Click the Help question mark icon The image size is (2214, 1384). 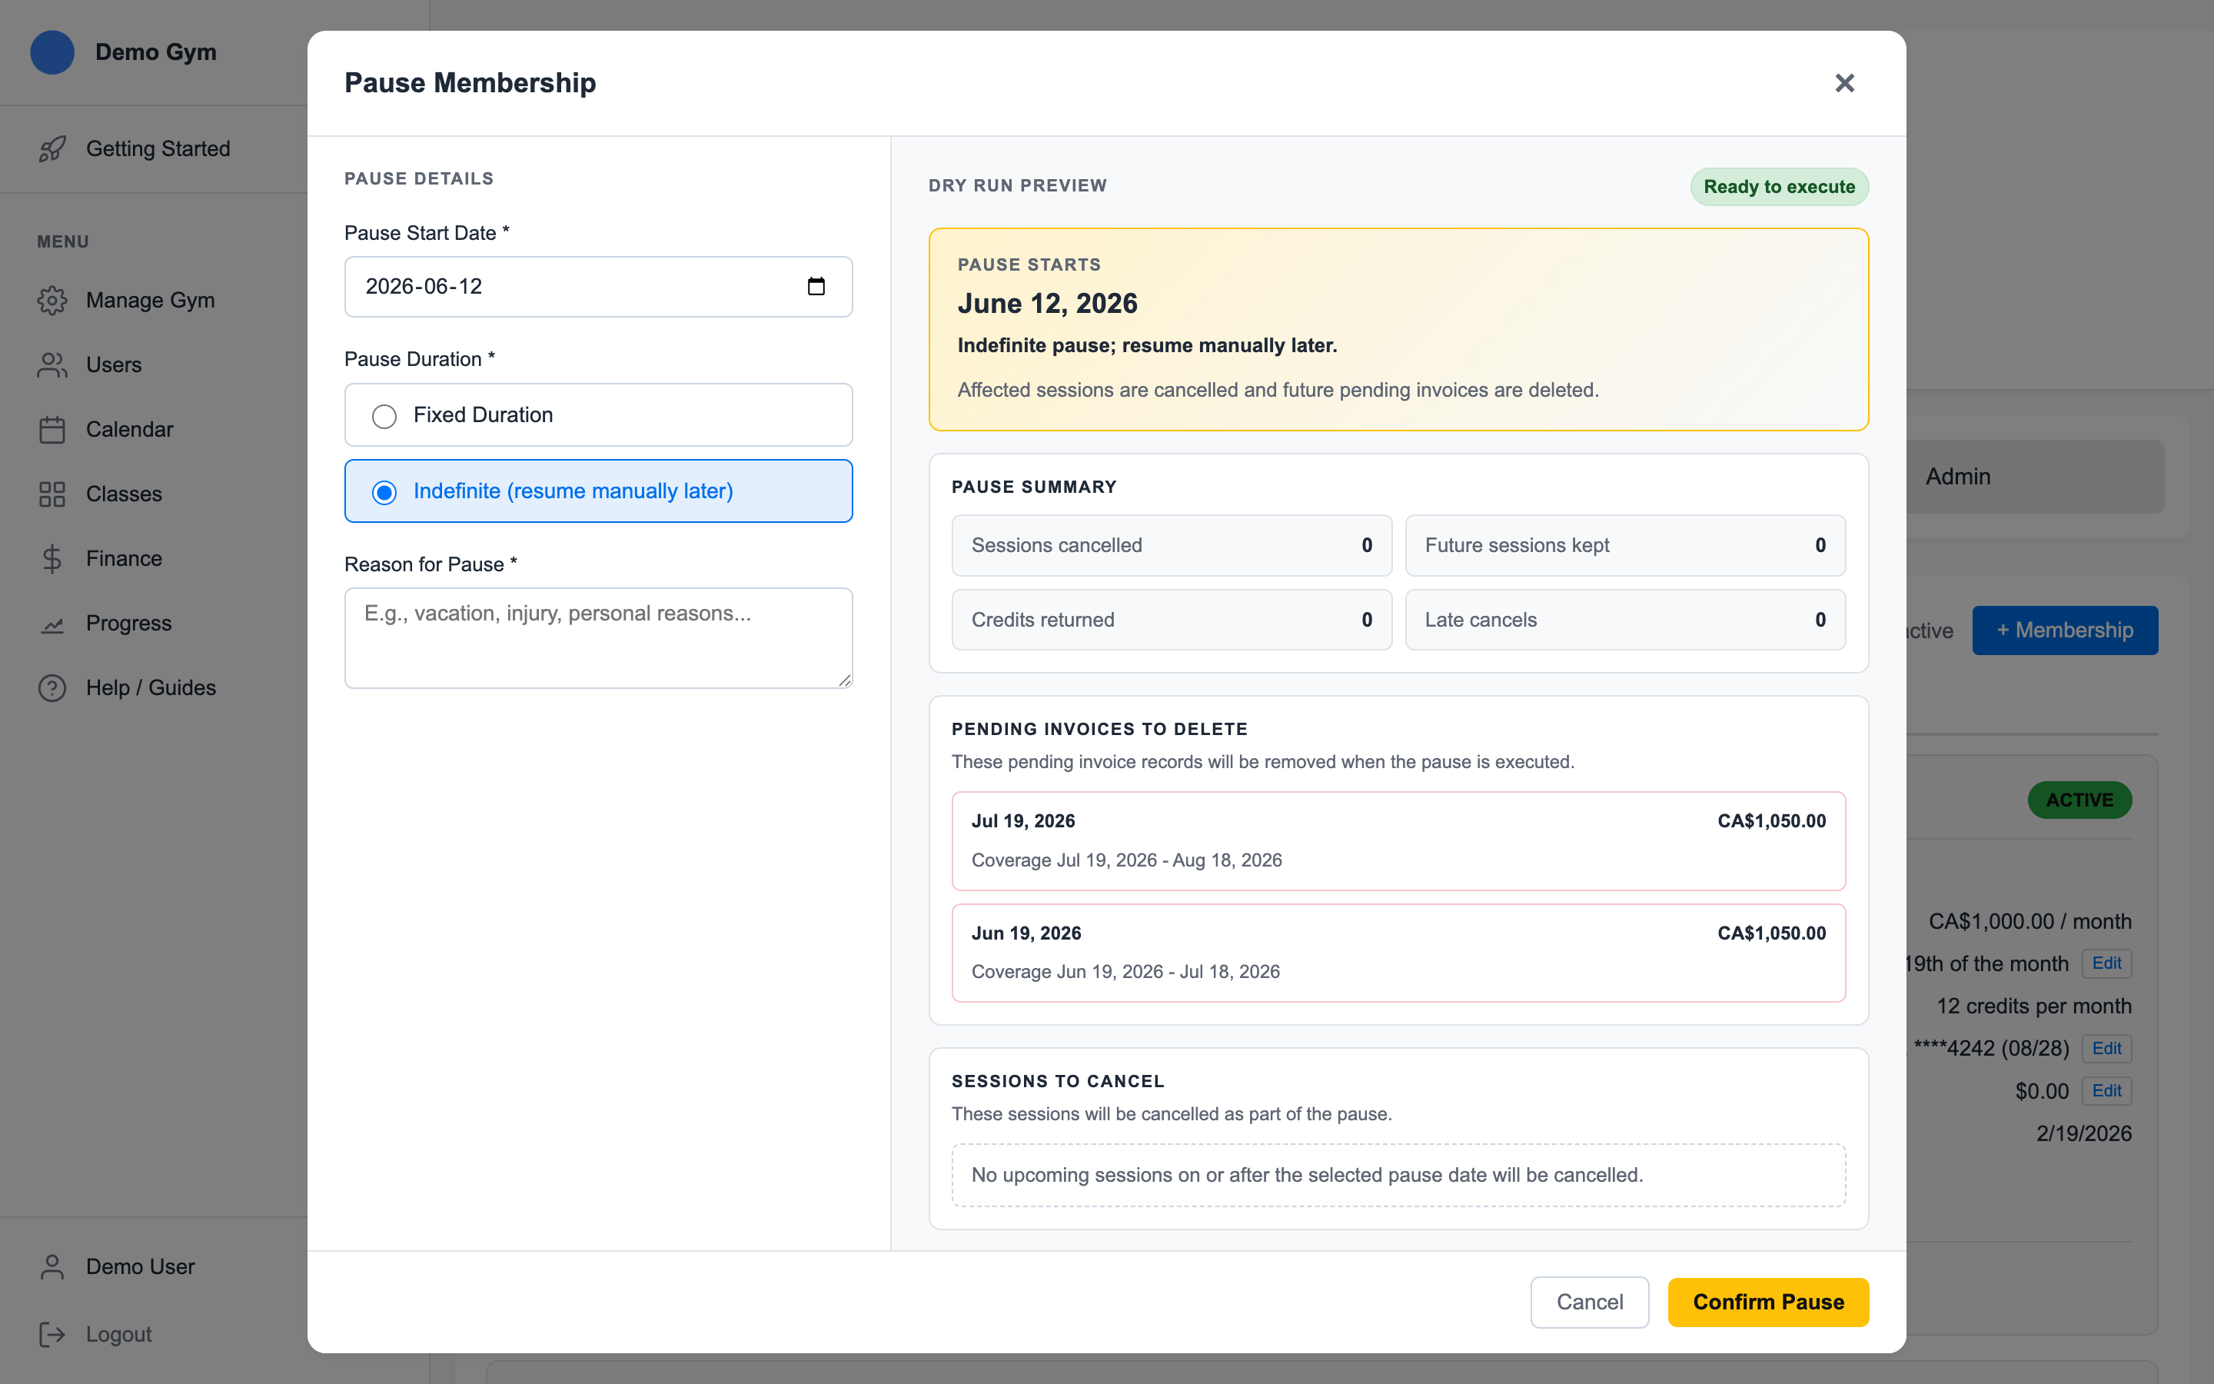click(x=52, y=687)
